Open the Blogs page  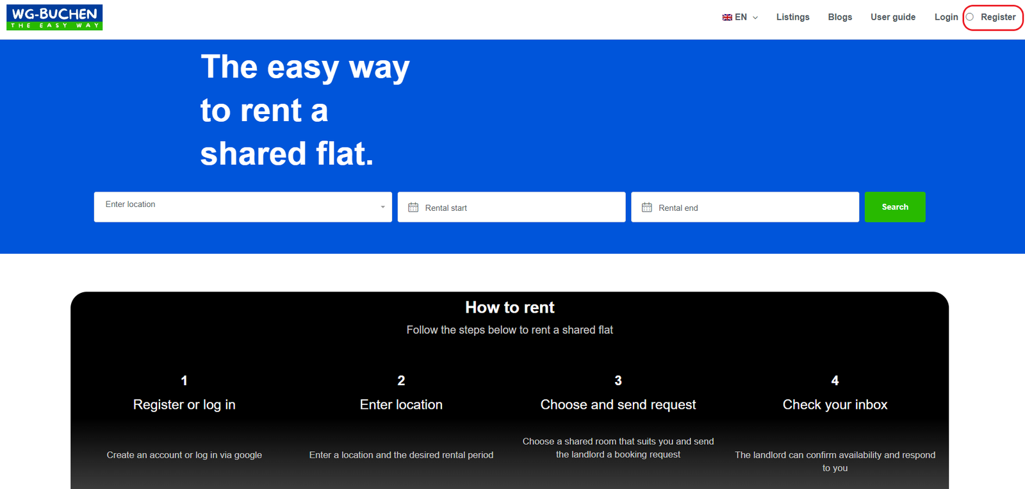click(840, 17)
